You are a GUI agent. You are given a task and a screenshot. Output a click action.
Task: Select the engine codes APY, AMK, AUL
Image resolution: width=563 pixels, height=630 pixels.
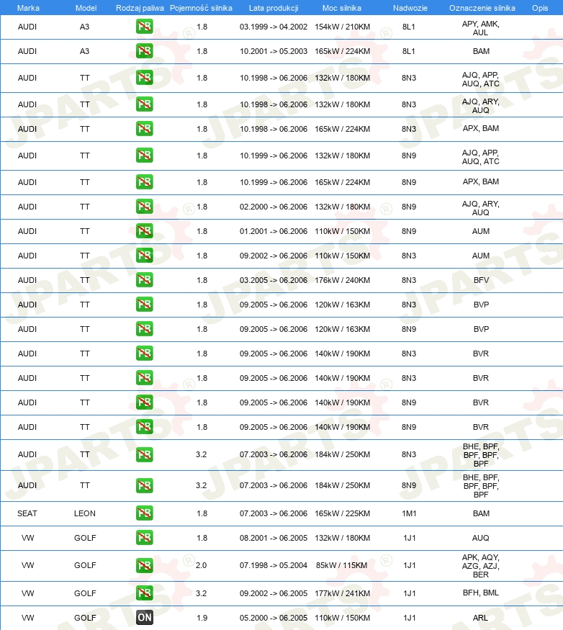coord(481,28)
